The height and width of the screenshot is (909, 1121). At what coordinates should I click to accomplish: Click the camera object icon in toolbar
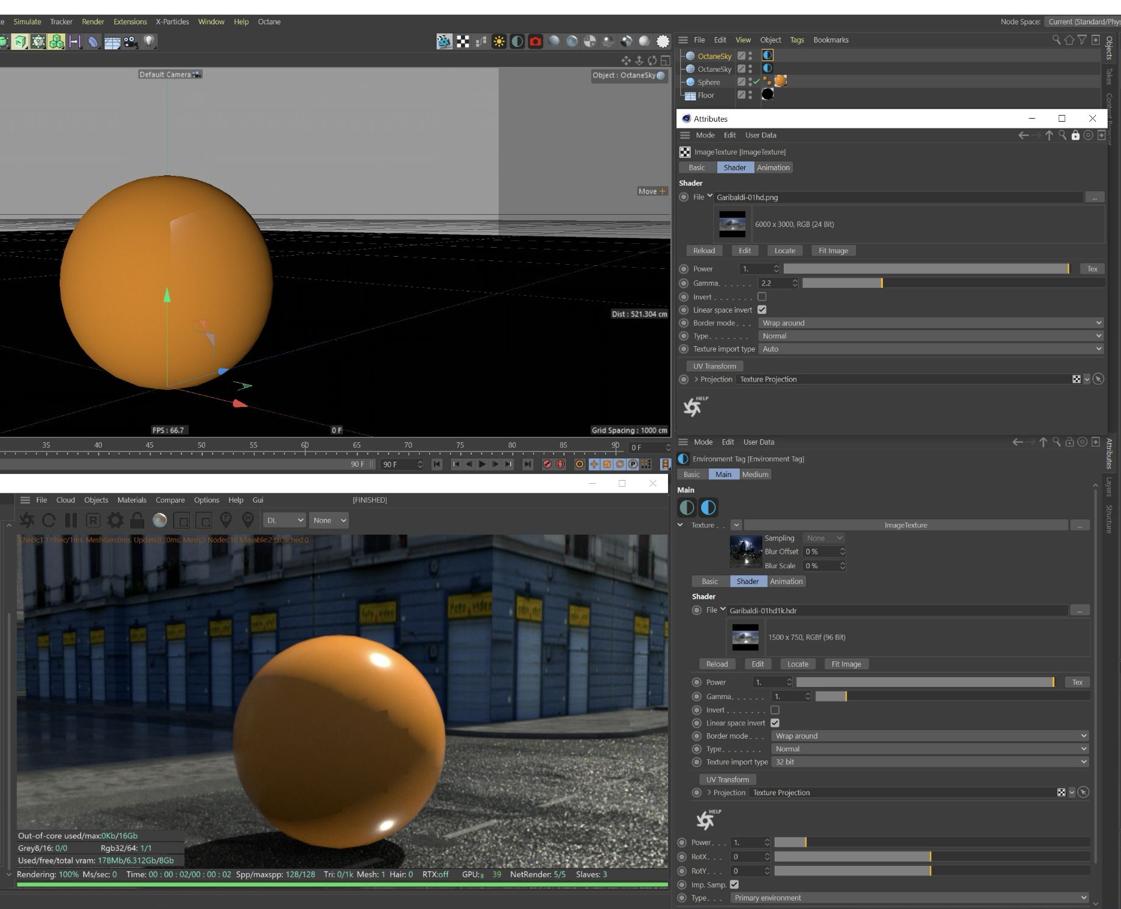coord(130,41)
